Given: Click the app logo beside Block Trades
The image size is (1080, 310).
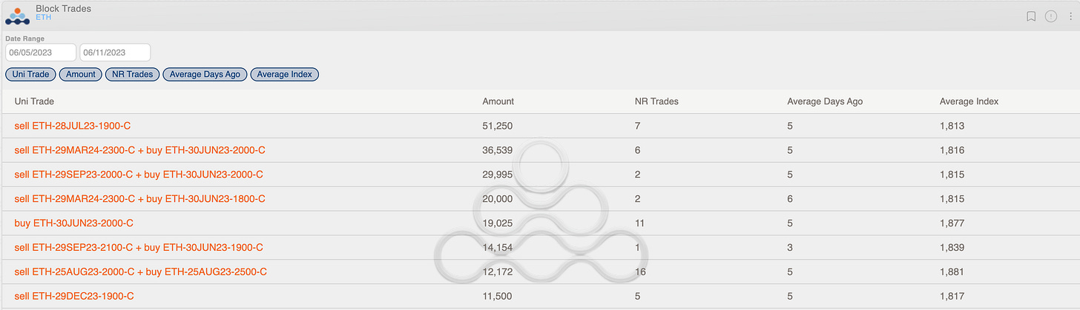Looking at the screenshot, I should 17,16.
